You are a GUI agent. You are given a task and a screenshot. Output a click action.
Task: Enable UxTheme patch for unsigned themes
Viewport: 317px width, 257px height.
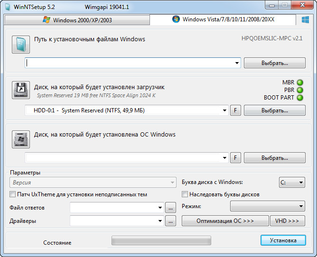[12, 194]
